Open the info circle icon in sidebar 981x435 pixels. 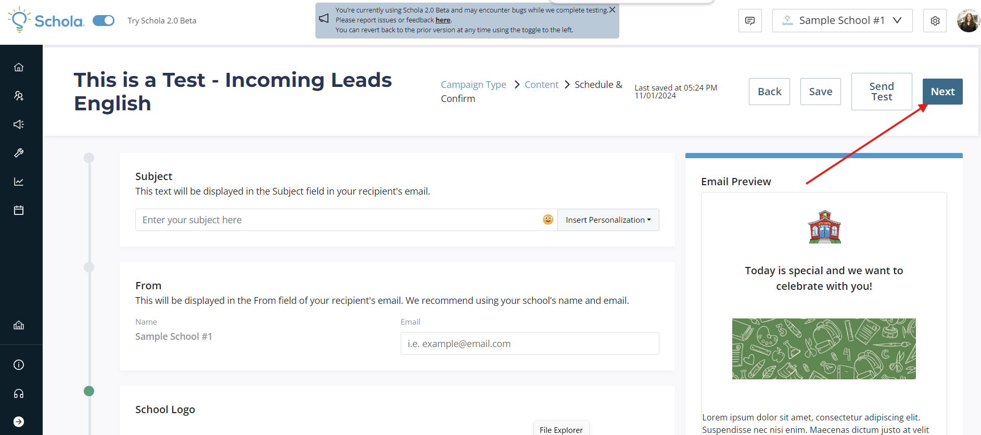click(19, 365)
